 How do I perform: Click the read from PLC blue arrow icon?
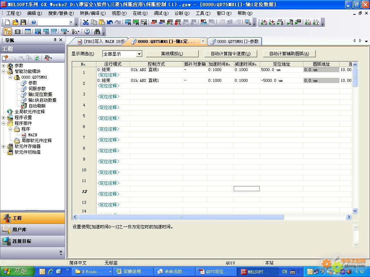tap(162, 22)
